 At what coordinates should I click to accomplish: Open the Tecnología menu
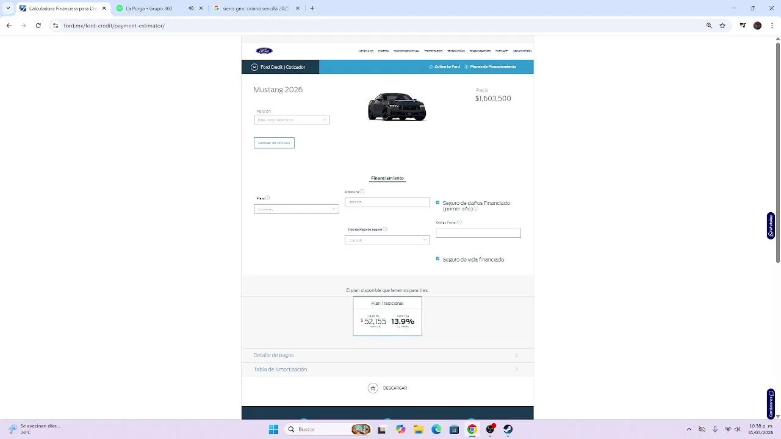[456, 51]
